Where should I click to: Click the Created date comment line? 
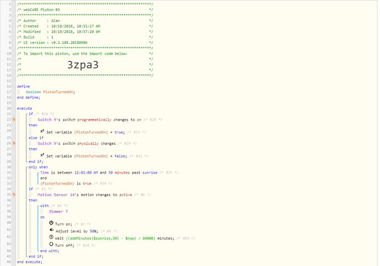(85, 26)
